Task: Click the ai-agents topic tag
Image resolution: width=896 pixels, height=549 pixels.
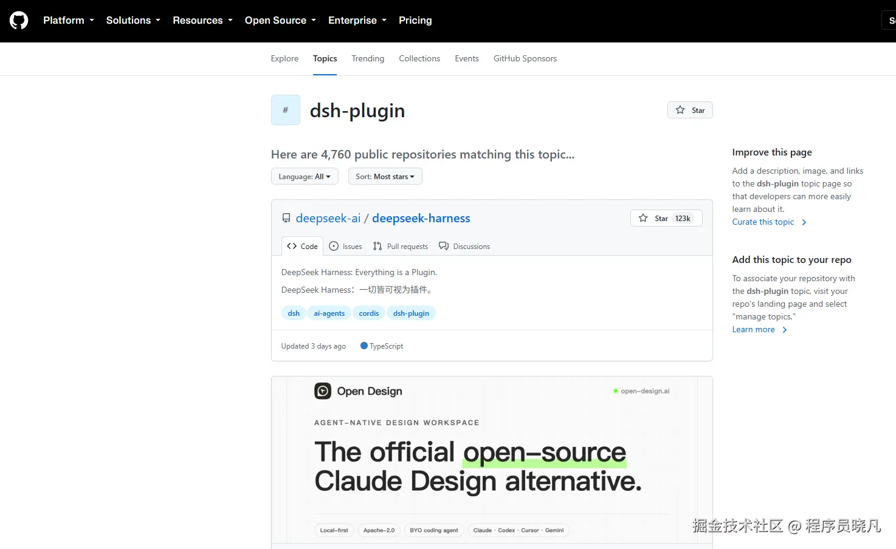Action: pyautogui.click(x=329, y=313)
